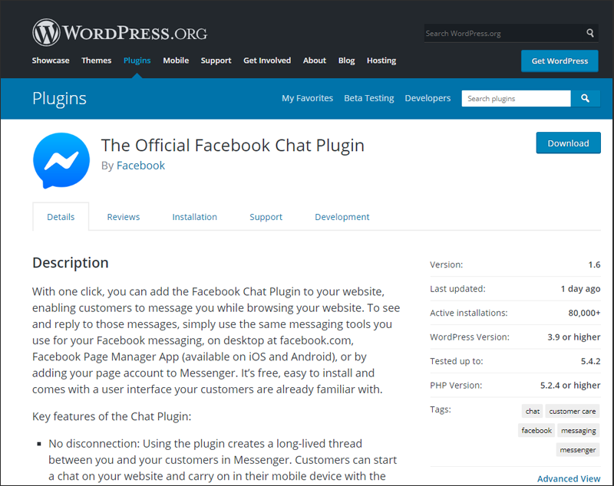
Task: Click the Description heading
Action: [x=71, y=262]
